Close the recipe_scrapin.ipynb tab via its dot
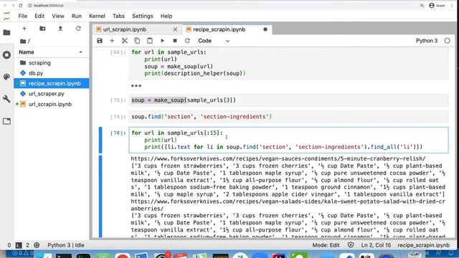 point(265,29)
